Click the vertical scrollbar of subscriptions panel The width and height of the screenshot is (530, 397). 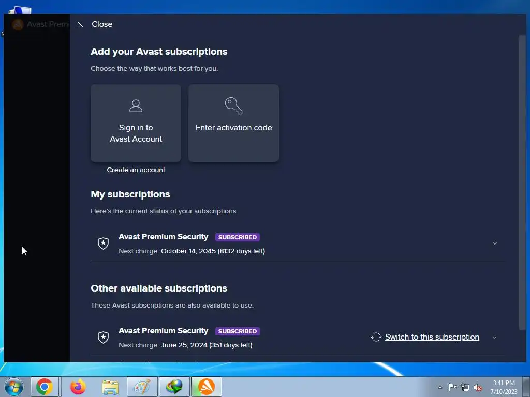(x=522, y=182)
